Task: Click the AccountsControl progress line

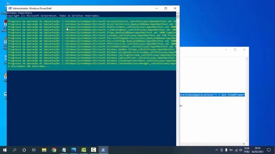Action: click(92, 21)
